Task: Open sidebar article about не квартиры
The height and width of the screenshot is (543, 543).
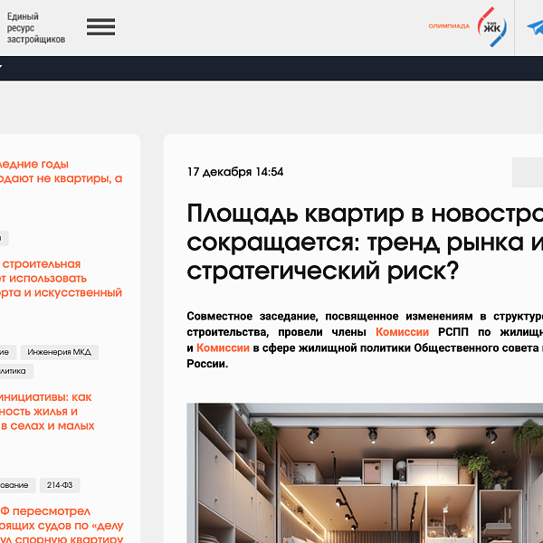Action: point(61,171)
